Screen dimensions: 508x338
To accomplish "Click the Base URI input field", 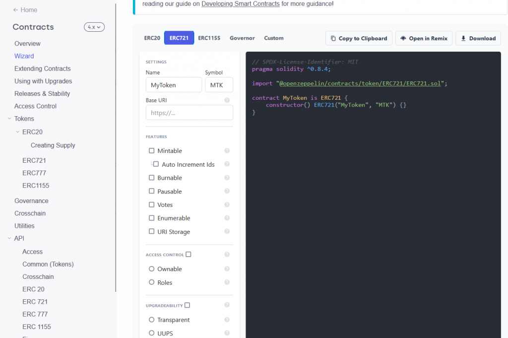I will 190,113.
